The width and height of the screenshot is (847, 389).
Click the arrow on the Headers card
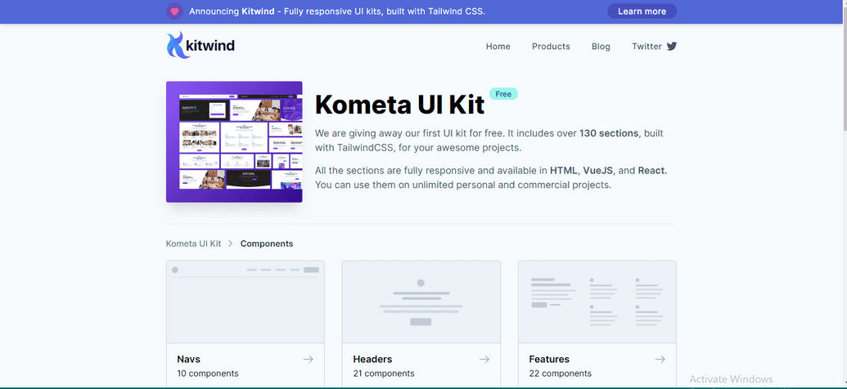484,360
